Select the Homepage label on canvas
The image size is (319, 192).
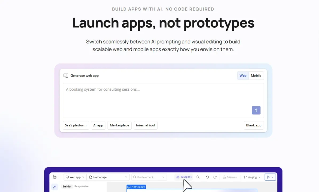(136, 187)
